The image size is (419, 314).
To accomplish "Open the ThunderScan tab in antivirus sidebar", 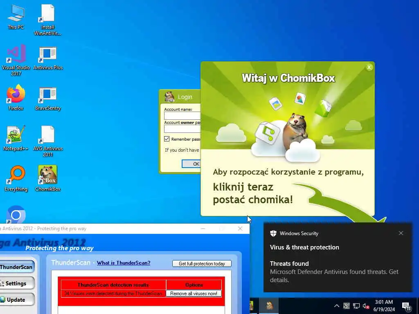I will click(x=17, y=267).
